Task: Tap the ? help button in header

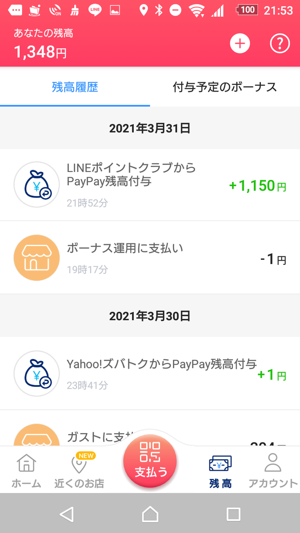Action: pyautogui.click(x=280, y=44)
